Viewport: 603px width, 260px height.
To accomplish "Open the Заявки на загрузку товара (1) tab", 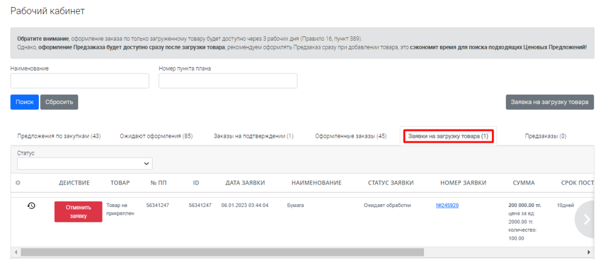I will pos(449,136).
